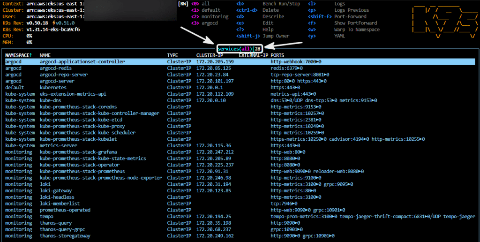This screenshot has width=480, height=242.
Task: Select kube-prometheus-stack-prometheus service name
Action: (82, 171)
